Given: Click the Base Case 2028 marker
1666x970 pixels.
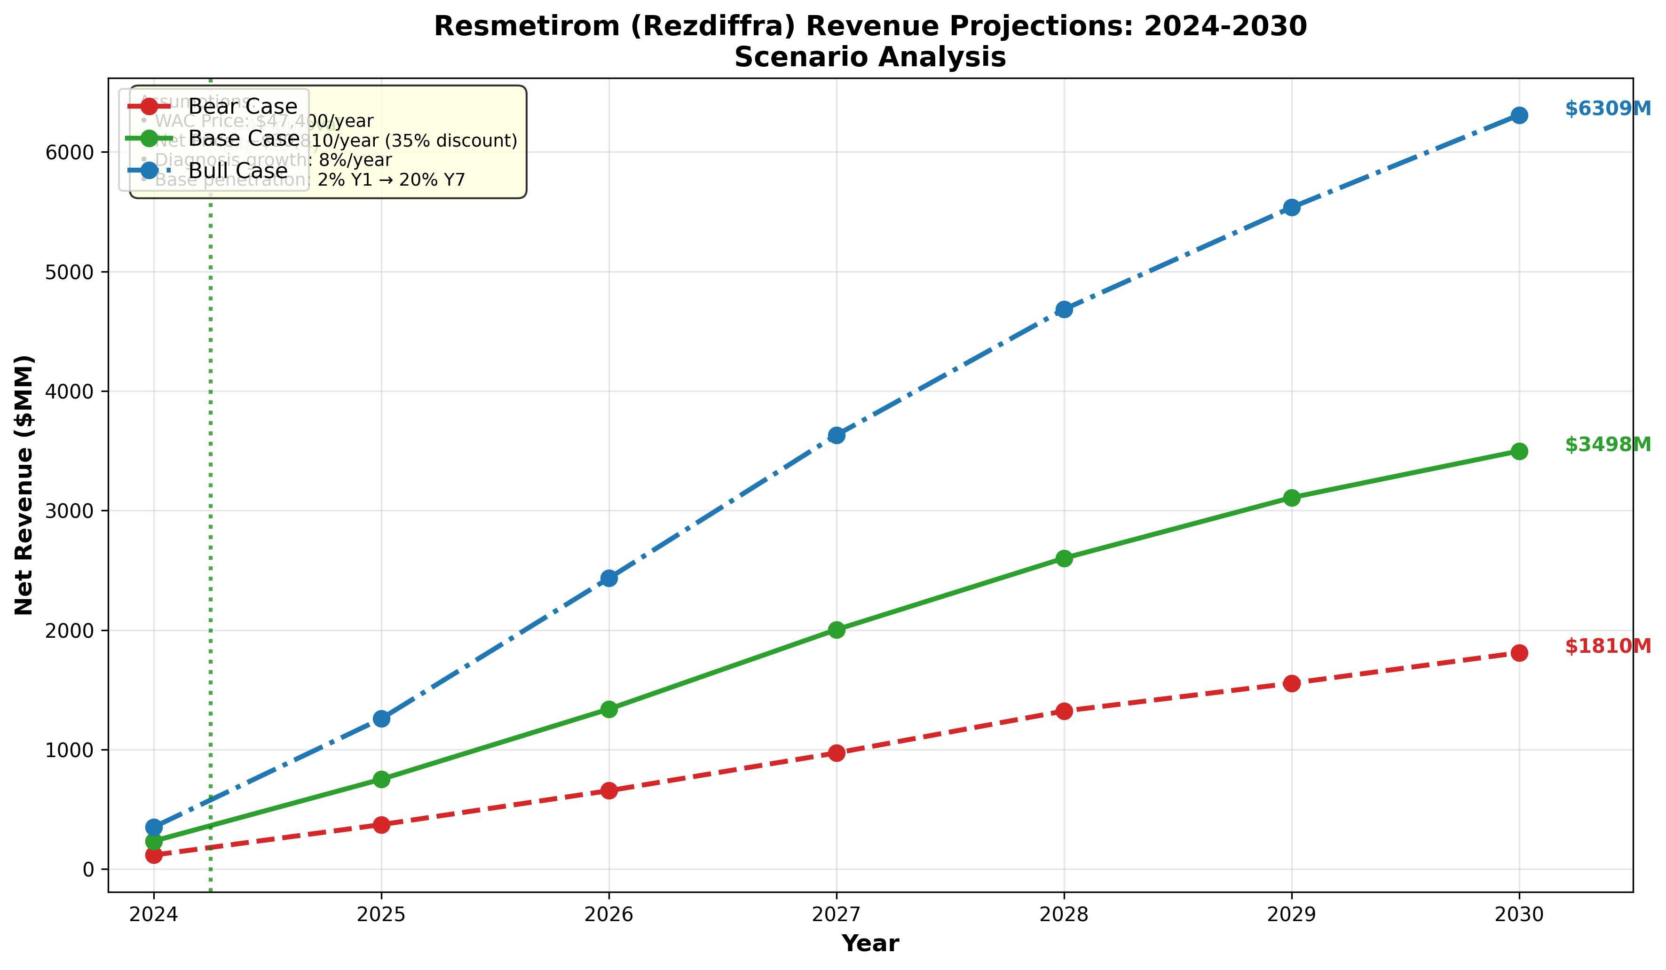Looking at the screenshot, I should point(1064,558).
